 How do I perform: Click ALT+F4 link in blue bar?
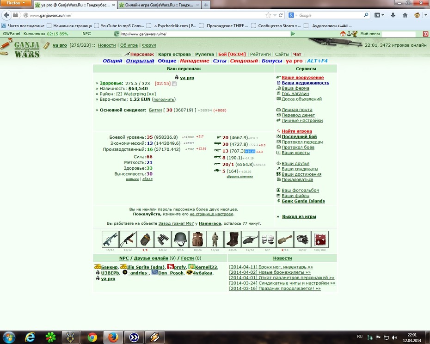click(x=317, y=61)
